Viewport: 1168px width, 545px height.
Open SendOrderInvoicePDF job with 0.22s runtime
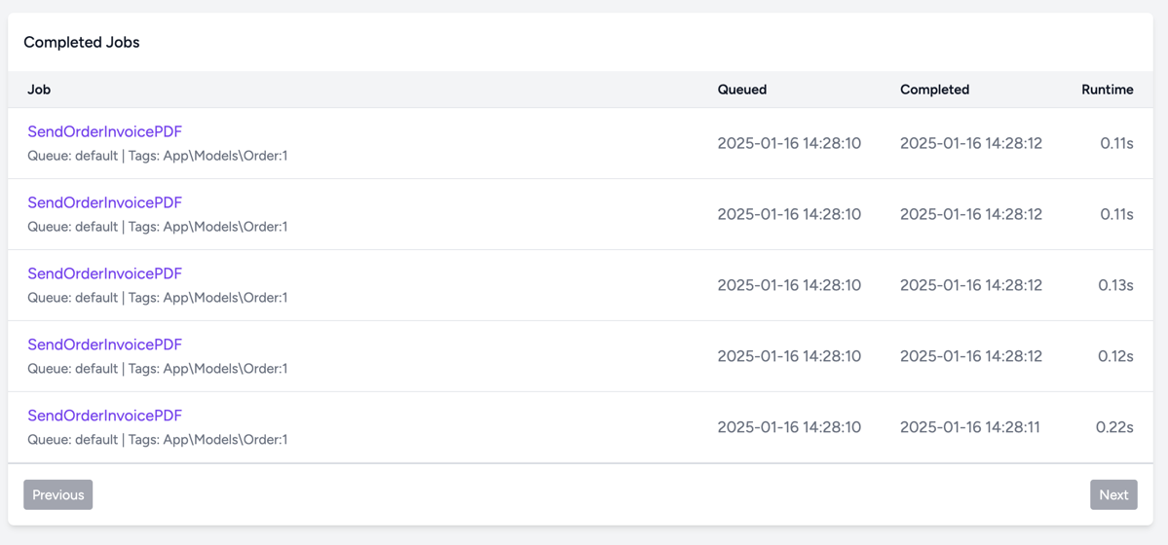pyautogui.click(x=105, y=415)
